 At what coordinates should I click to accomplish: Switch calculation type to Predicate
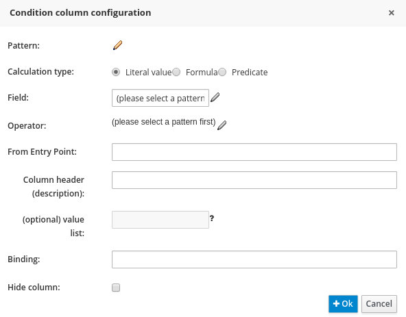coord(222,72)
